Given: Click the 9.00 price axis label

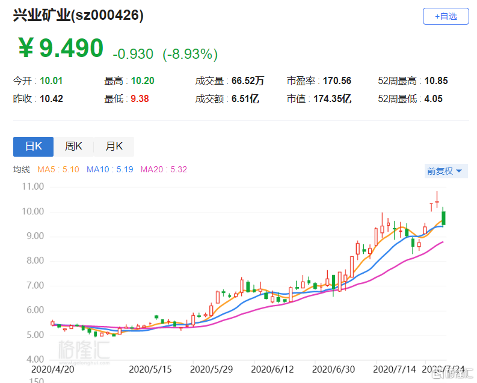Looking at the screenshot, I should coord(35,236).
